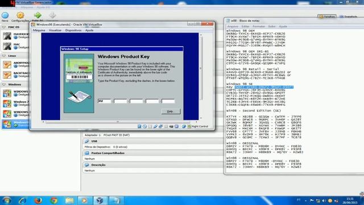Click Pastas Compartilhadas folder icon
This screenshot has height=205, width=364.
point(87,153)
